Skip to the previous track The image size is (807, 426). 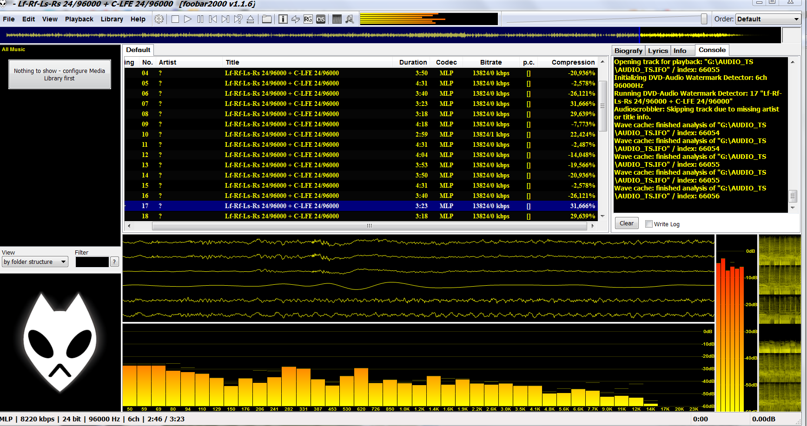click(x=213, y=19)
